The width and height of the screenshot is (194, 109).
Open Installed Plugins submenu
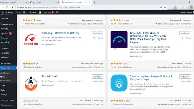(x=5, y=73)
